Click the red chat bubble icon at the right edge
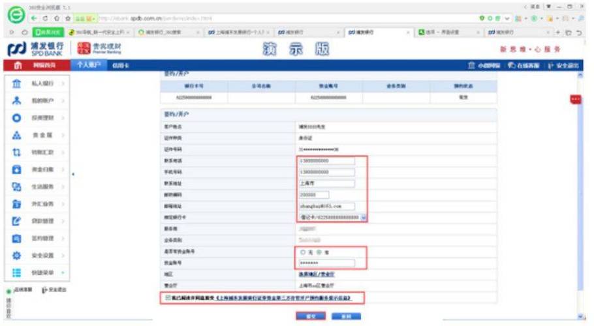 tap(576, 100)
